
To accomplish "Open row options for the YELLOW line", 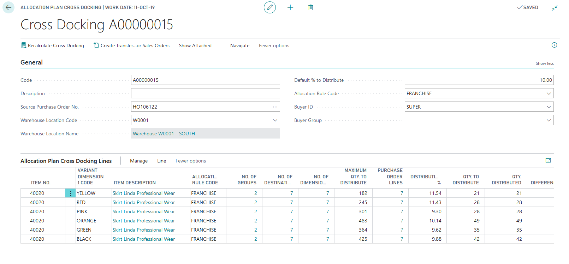I will click(70, 193).
